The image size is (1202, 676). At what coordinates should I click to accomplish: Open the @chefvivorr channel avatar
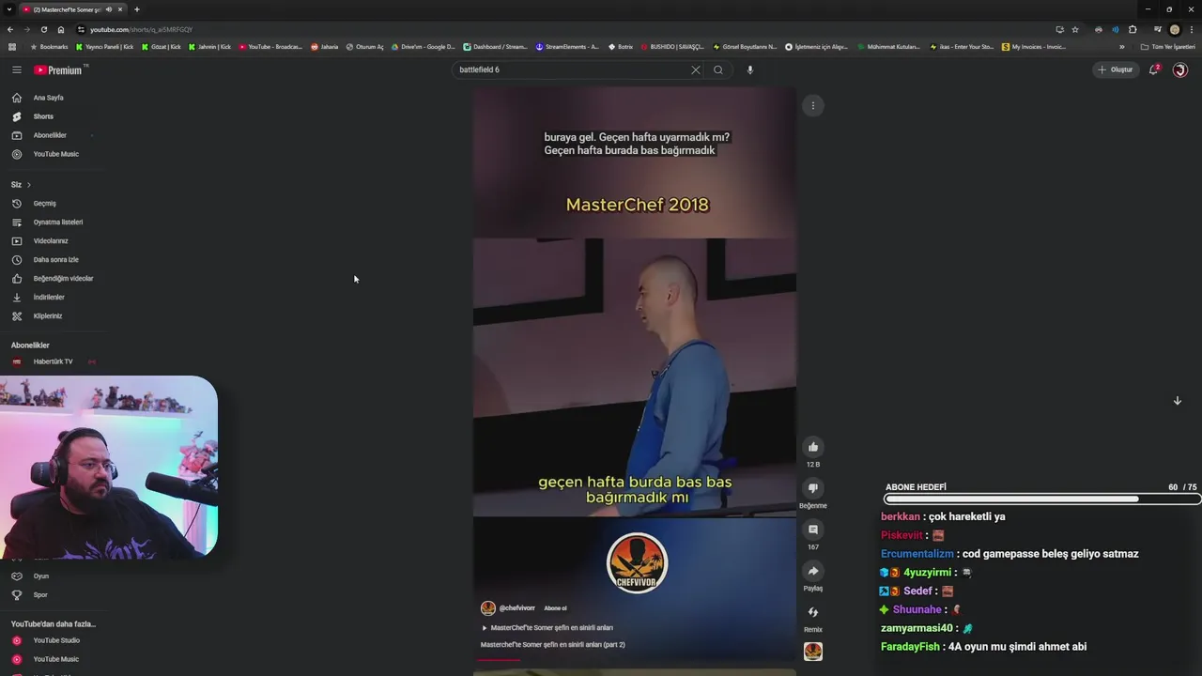tap(488, 608)
